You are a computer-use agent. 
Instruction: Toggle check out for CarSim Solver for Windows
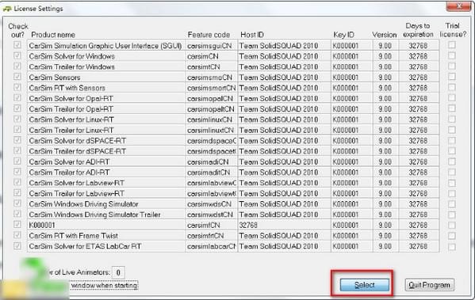click(x=17, y=55)
